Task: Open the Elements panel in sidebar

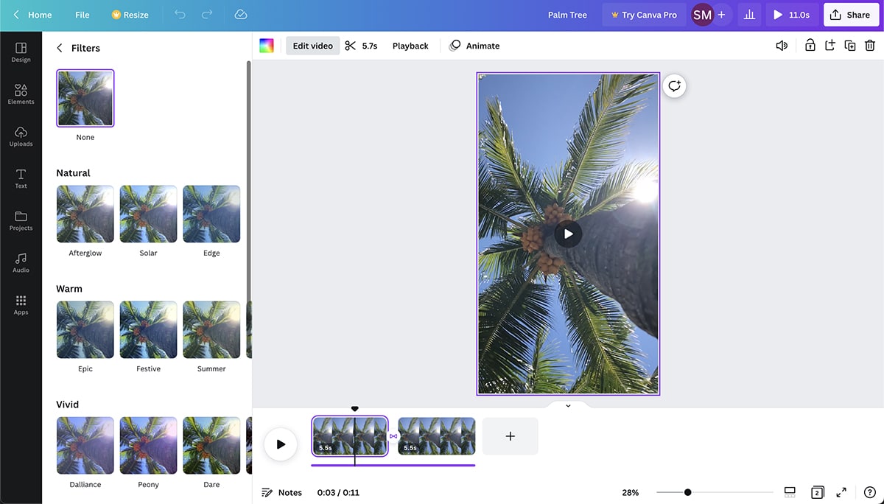Action: (21, 92)
